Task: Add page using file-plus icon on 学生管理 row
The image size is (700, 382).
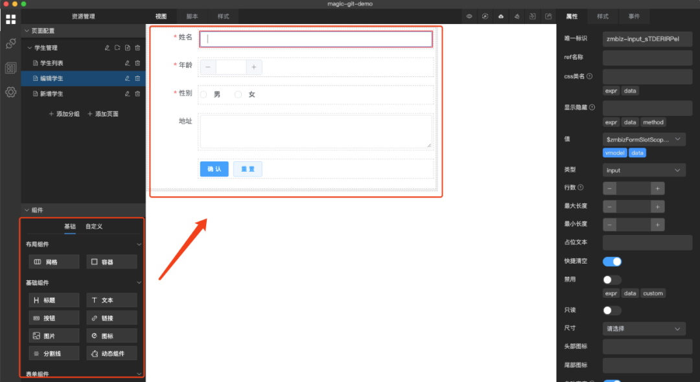Action: point(128,48)
